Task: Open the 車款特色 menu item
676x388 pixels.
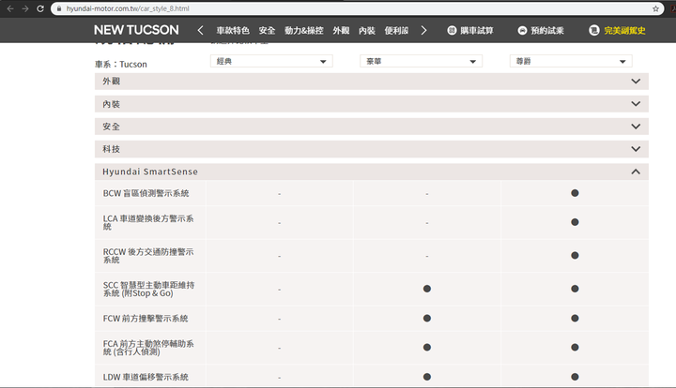Action: tap(233, 31)
